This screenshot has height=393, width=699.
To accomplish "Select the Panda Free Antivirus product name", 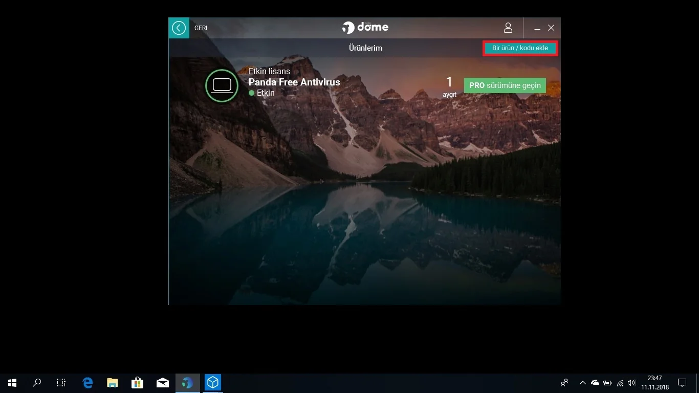I will pos(294,82).
